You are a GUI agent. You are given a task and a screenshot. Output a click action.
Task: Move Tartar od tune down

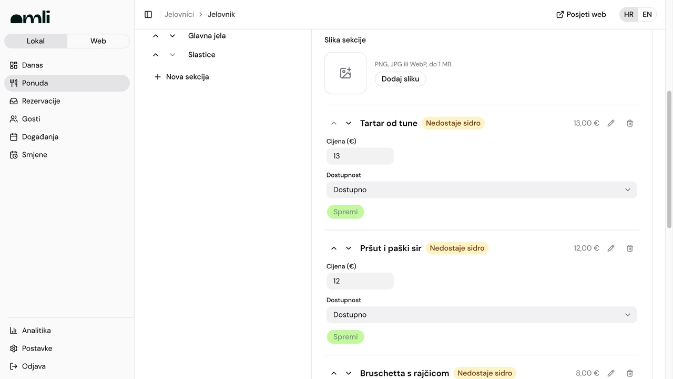click(x=349, y=123)
